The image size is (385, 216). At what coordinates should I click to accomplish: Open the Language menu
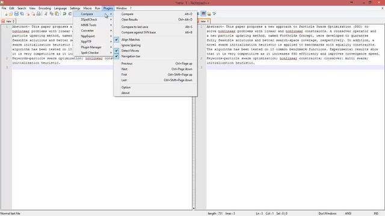point(60,8)
